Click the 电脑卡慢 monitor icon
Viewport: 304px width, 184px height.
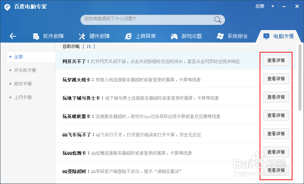pyautogui.click(x=266, y=36)
